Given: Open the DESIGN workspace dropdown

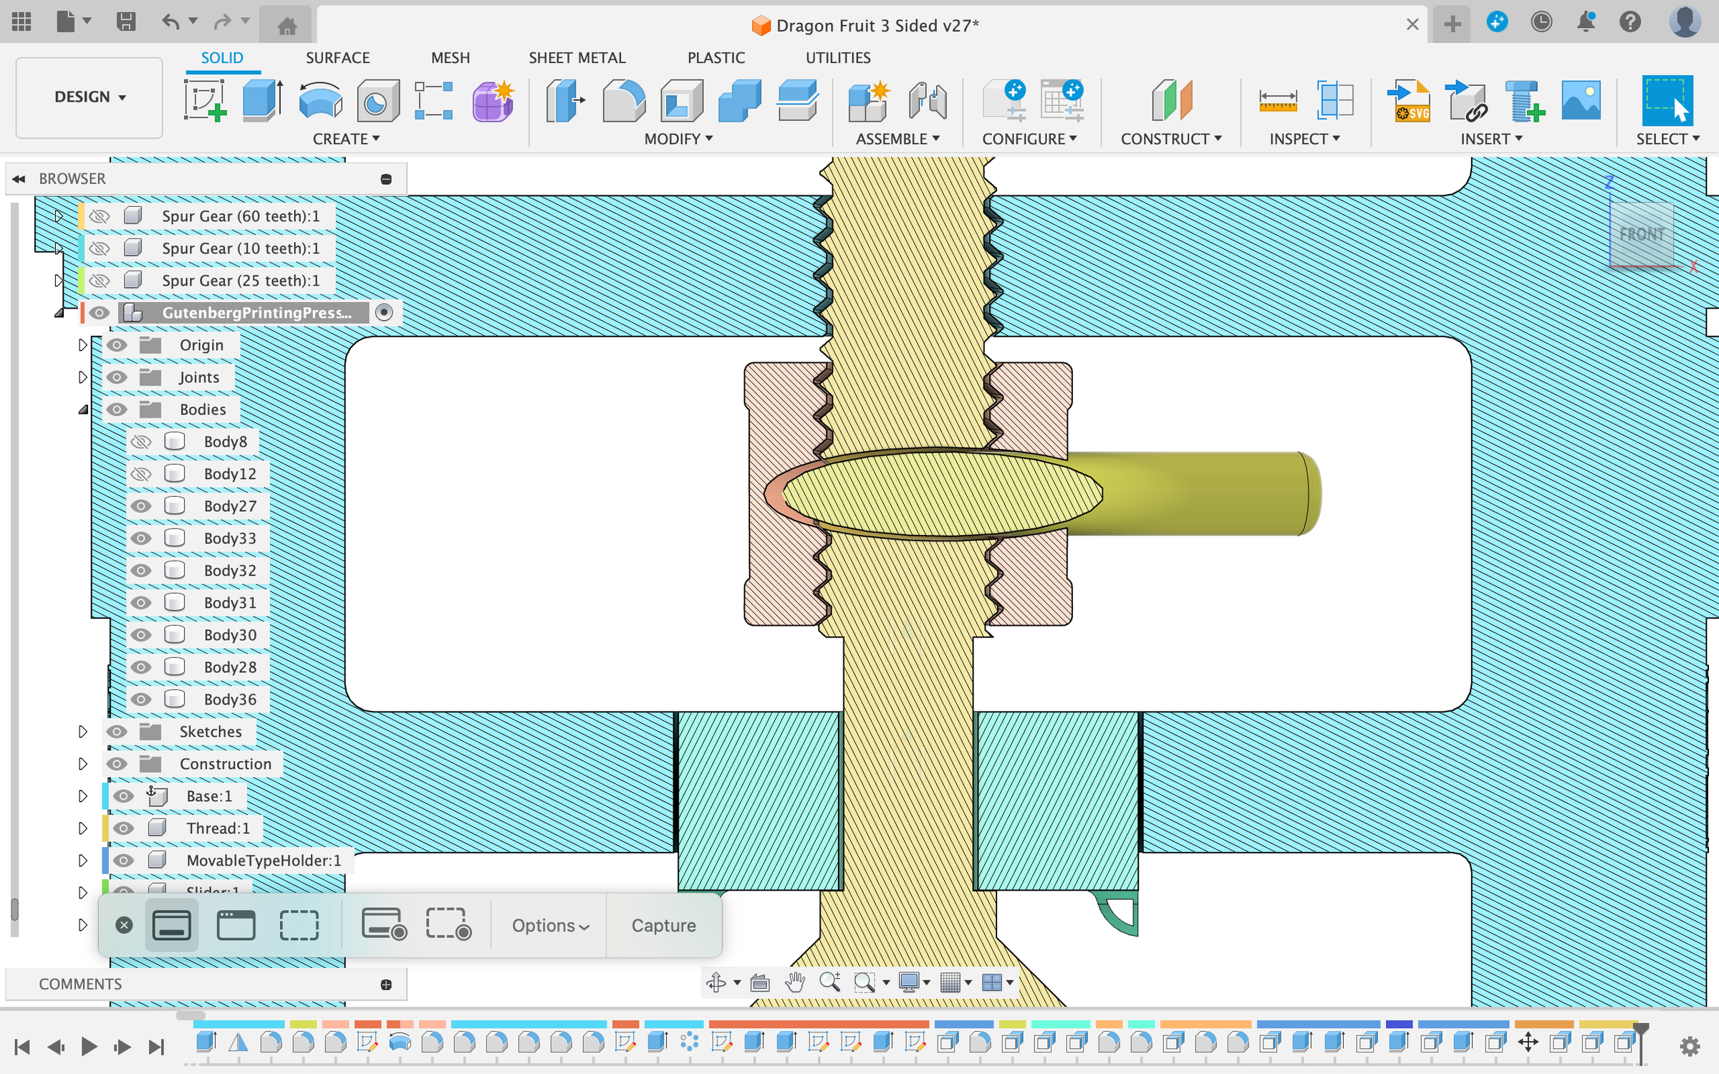Looking at the screenshot, I should click(x=90, y=97).
